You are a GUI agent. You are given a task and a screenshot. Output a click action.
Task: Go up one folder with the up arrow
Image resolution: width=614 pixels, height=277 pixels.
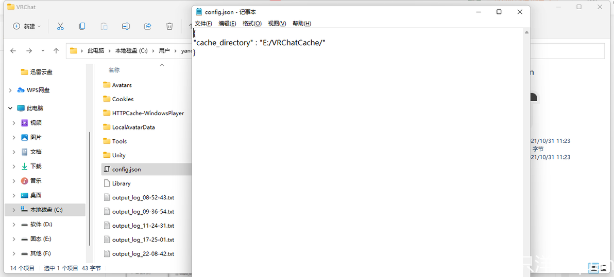coord(56,50)
